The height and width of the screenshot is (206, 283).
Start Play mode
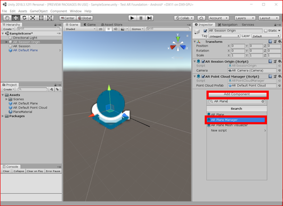tap(132, 18)
